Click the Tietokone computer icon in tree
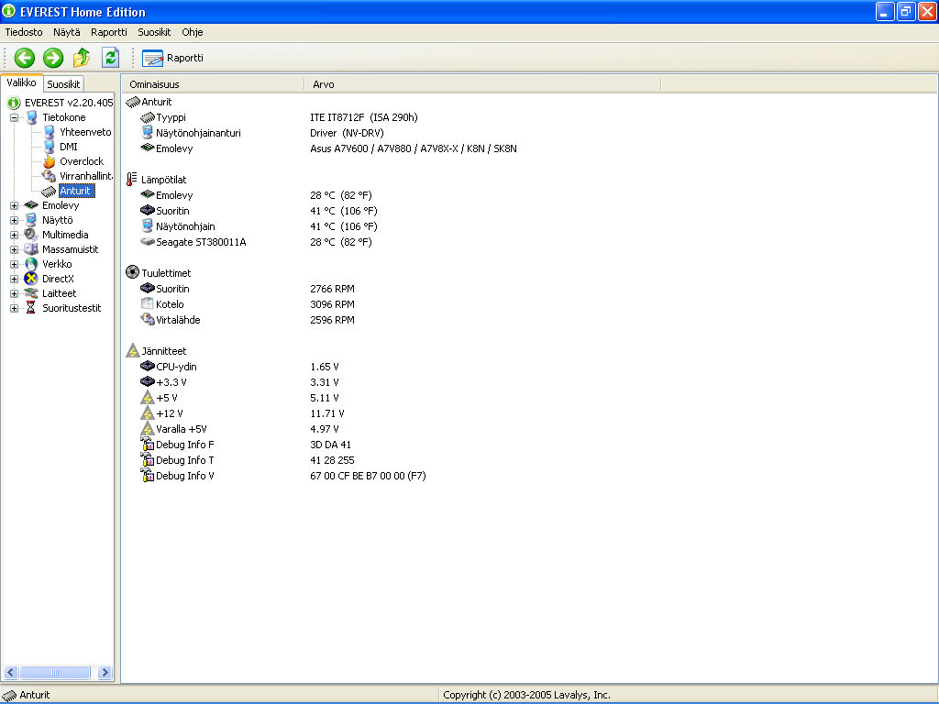Viewport: 939px width, 704px height. [32, 117]
